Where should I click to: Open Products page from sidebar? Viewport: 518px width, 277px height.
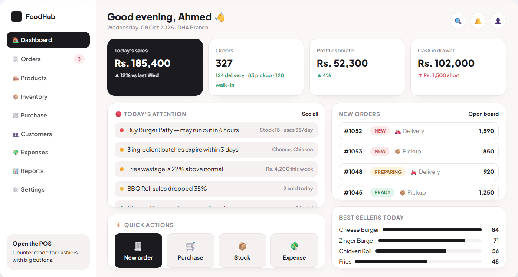[x=48, y=78]
